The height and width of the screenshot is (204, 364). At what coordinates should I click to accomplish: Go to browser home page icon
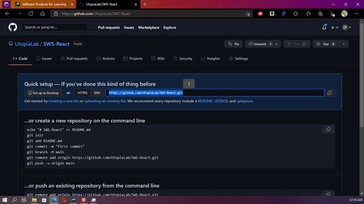(x=43, y=14)
